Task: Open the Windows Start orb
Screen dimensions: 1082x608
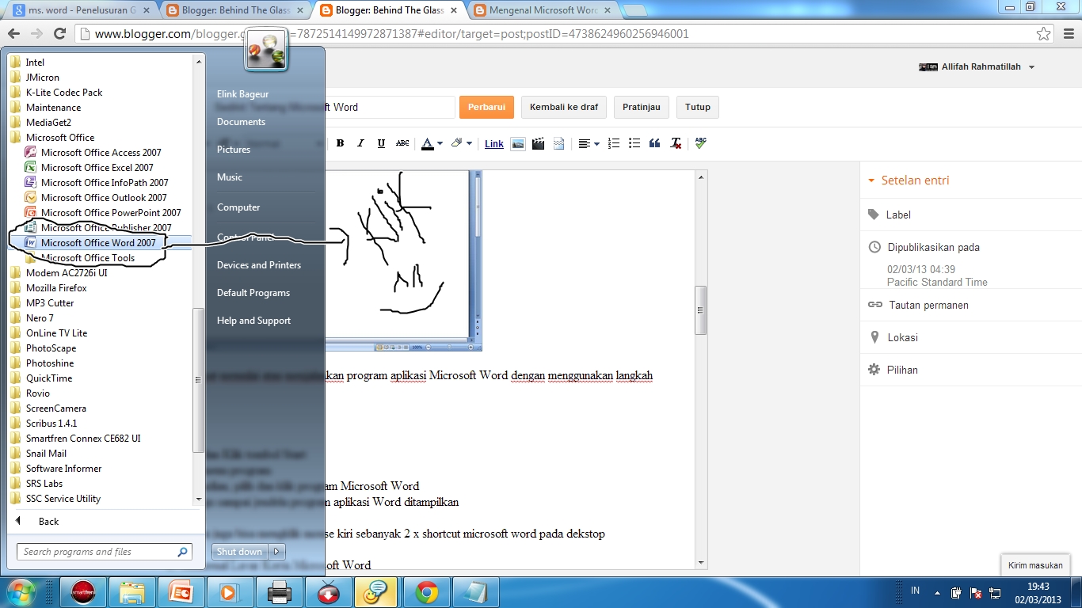Action: (21, 591)
